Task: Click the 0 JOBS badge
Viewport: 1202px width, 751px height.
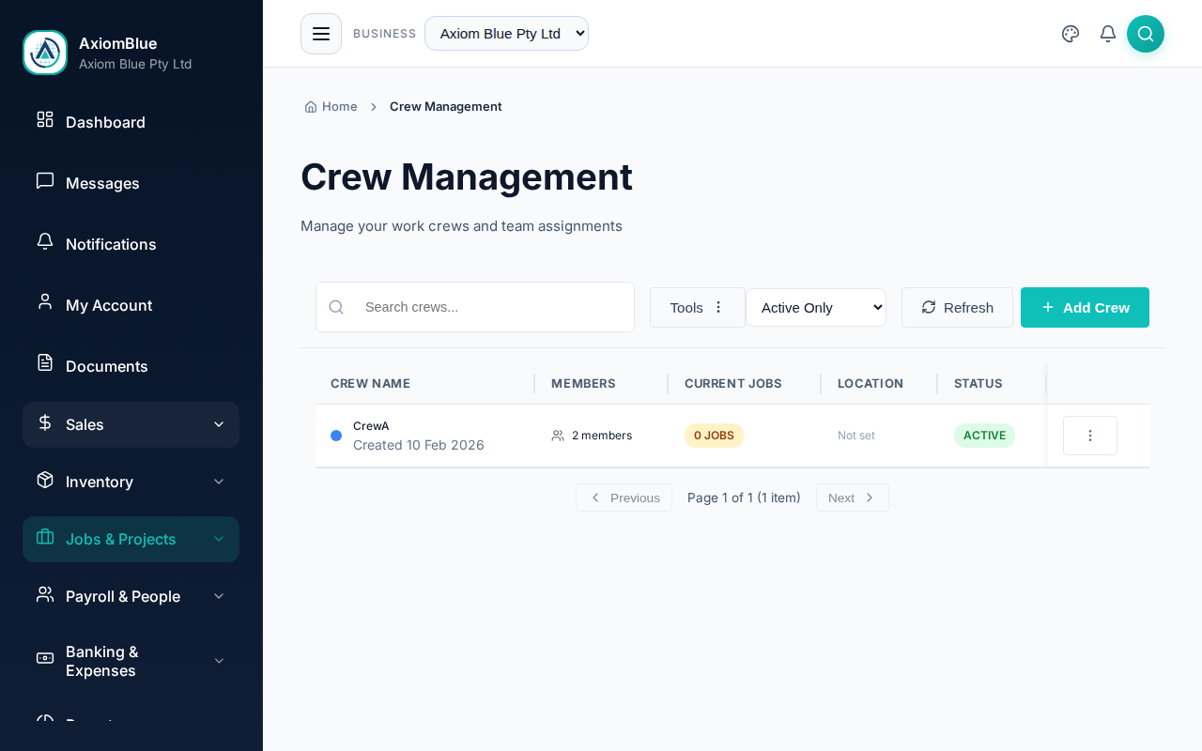Action: click(714, 436)
